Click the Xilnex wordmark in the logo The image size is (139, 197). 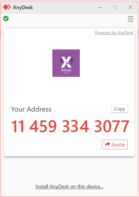tap(66, 70)
